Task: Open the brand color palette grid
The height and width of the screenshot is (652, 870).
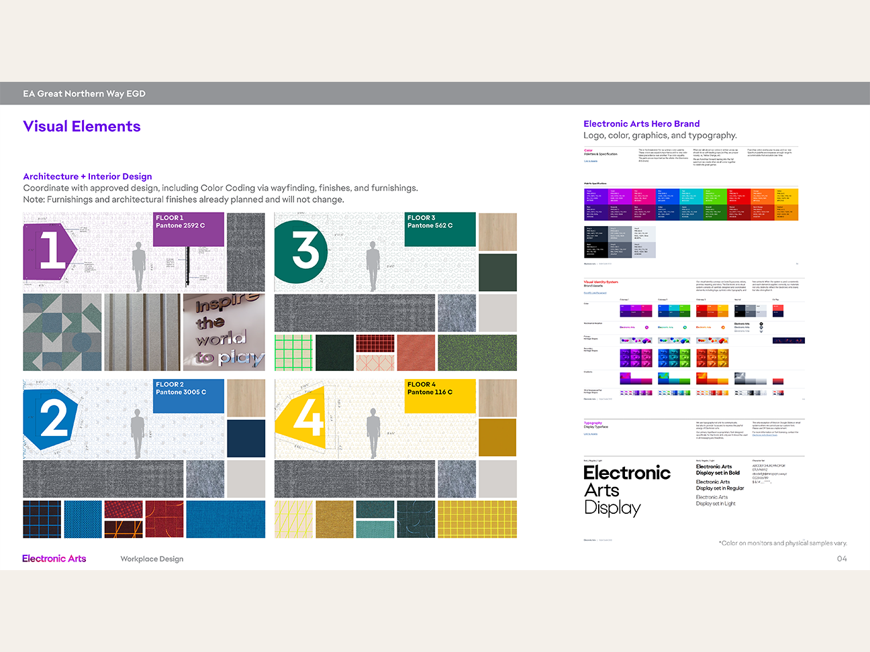Action: point(691,204)
